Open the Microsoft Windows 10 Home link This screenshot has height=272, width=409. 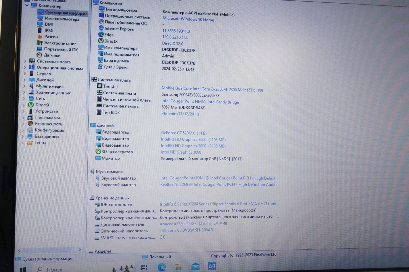click(188, 19)
